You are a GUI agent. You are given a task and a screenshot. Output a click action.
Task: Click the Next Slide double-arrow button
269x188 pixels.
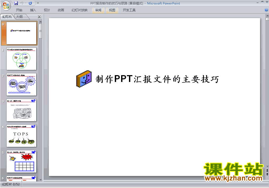point(267,174)
